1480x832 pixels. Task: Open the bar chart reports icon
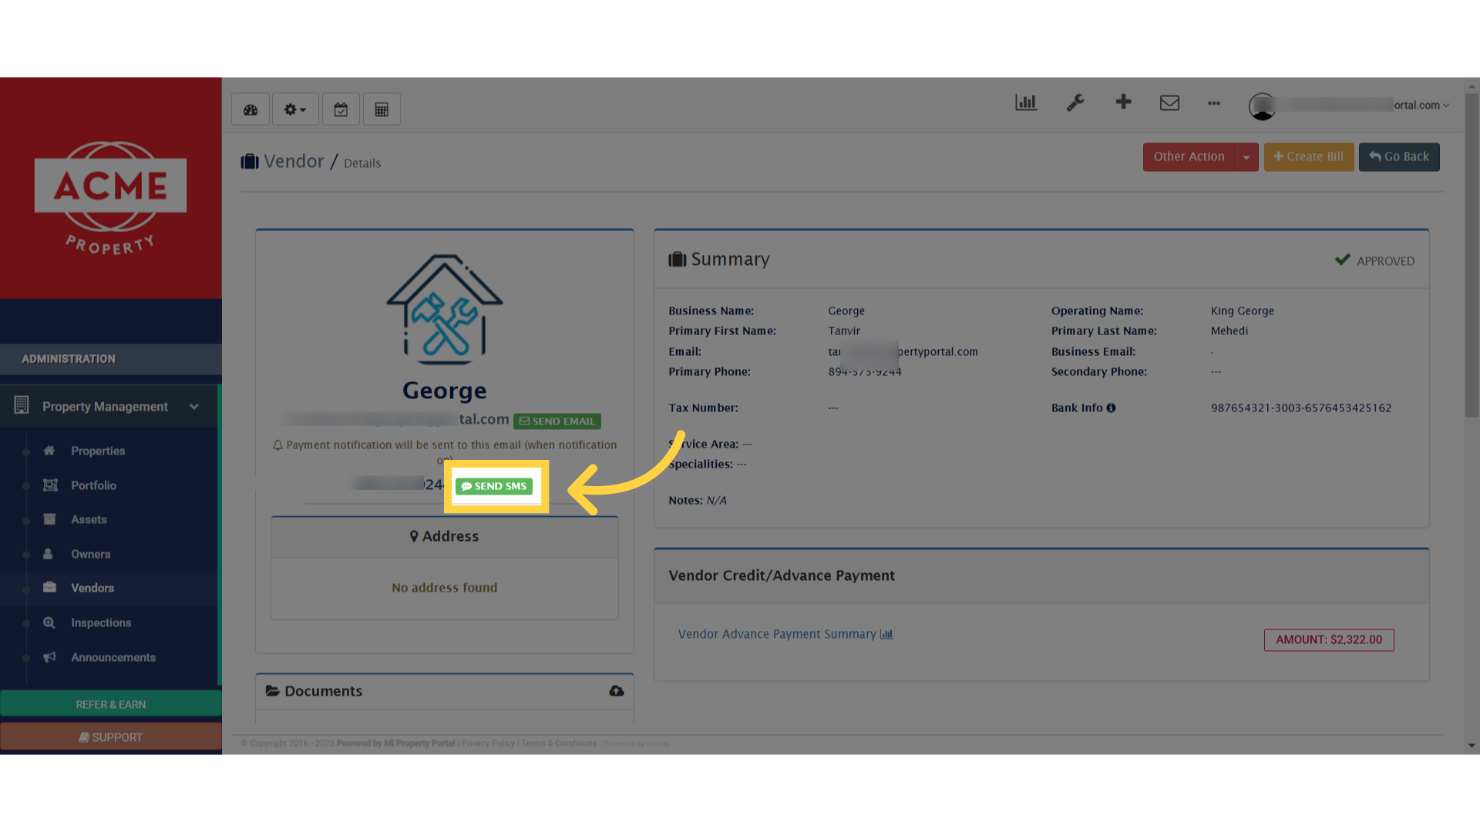point(1026,102)
